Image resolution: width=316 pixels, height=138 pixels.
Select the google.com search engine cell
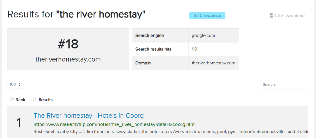click(x=203, y=35)
